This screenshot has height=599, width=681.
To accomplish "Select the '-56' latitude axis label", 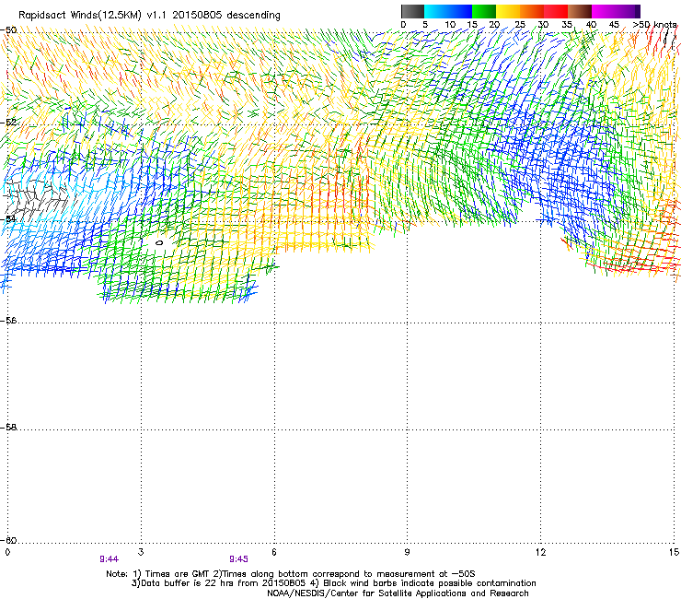I will click(x=8, y=320).
